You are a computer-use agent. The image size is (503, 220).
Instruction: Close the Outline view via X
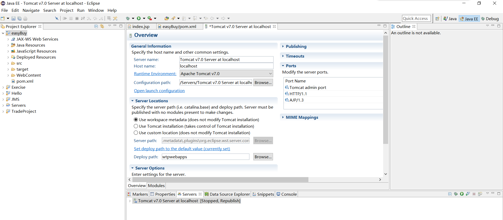pyautogui.click(x=414, y=26)
